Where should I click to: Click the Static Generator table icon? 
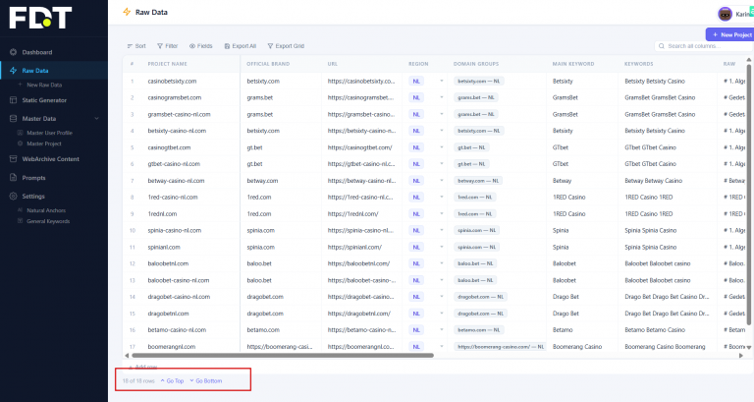coord(14,100)
